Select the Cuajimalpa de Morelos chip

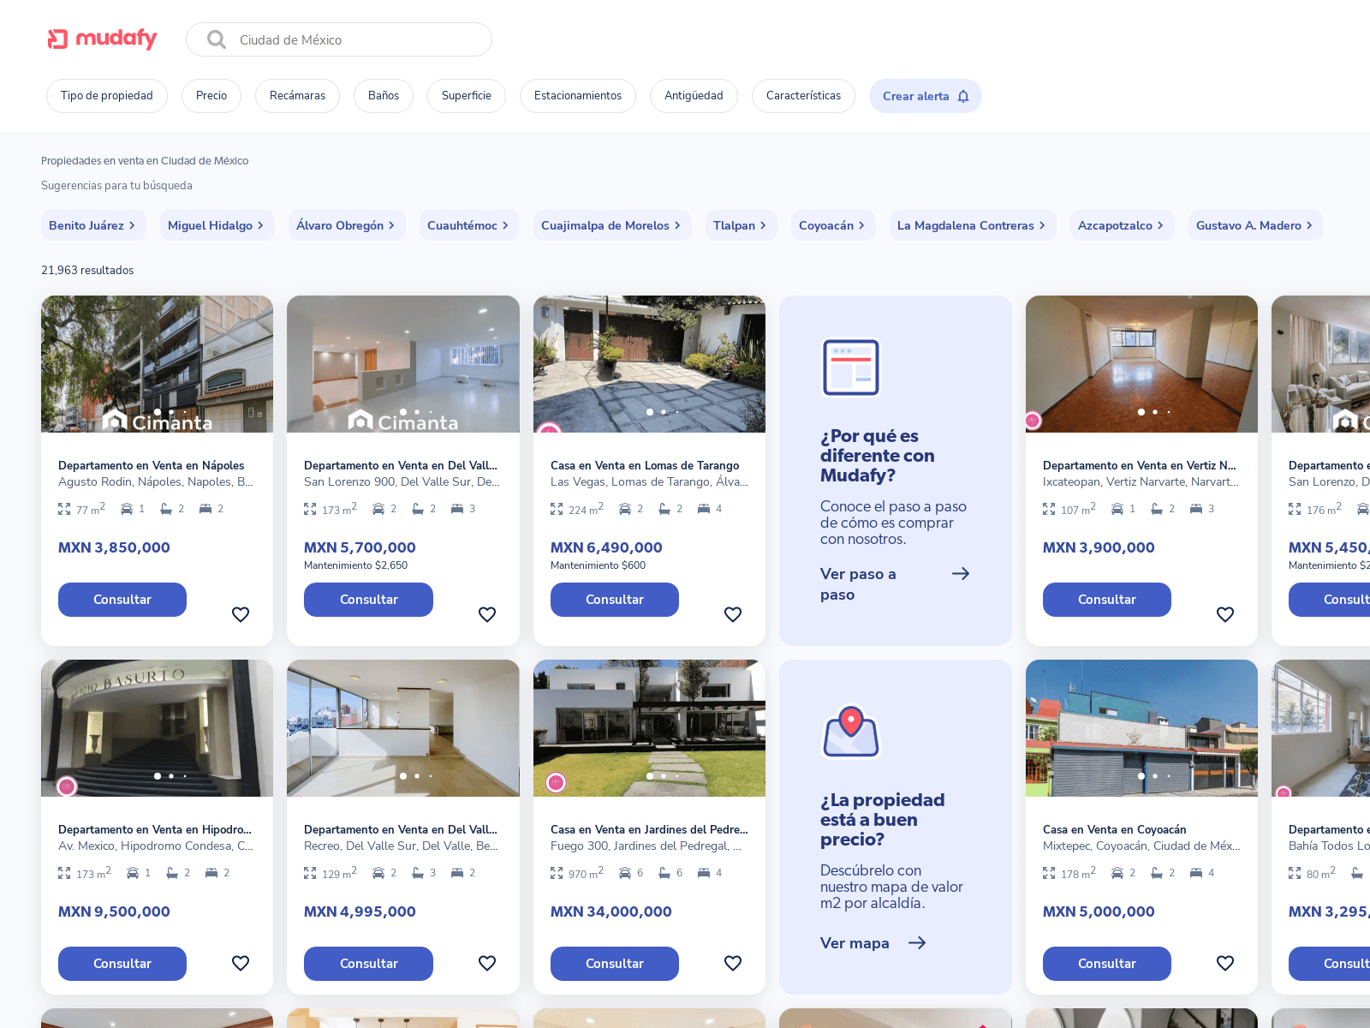pyautogui.click(x=612, y=225)
